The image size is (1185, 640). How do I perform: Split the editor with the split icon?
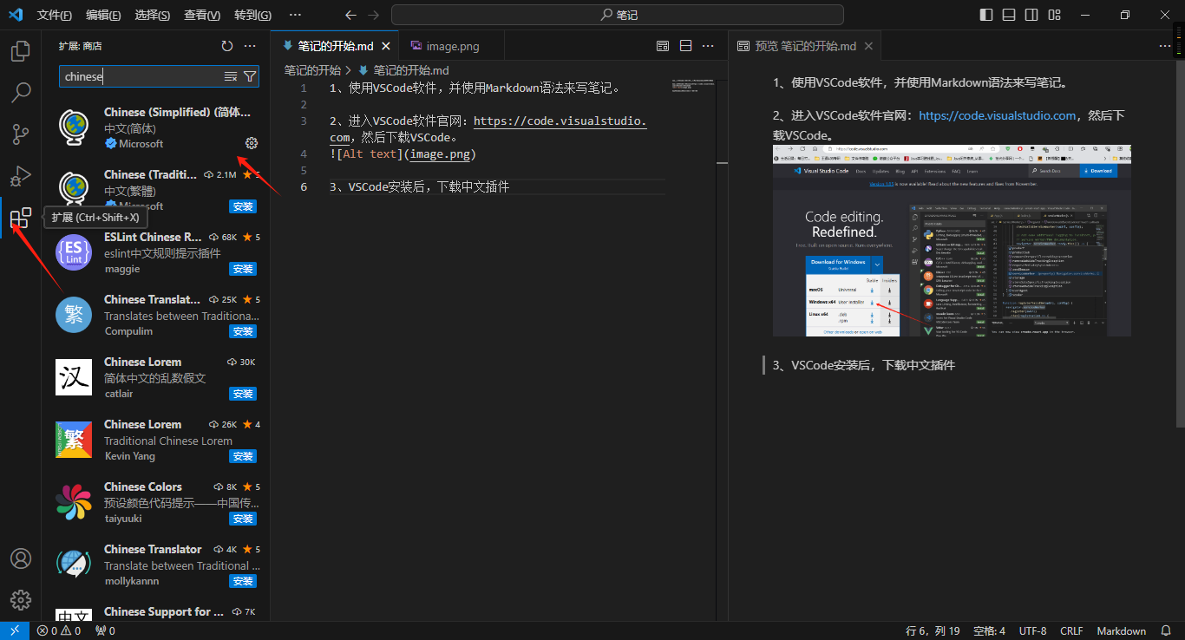(685, 46)
